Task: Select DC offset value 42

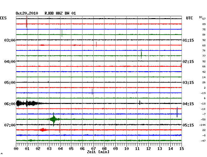Action: point(204,72)
